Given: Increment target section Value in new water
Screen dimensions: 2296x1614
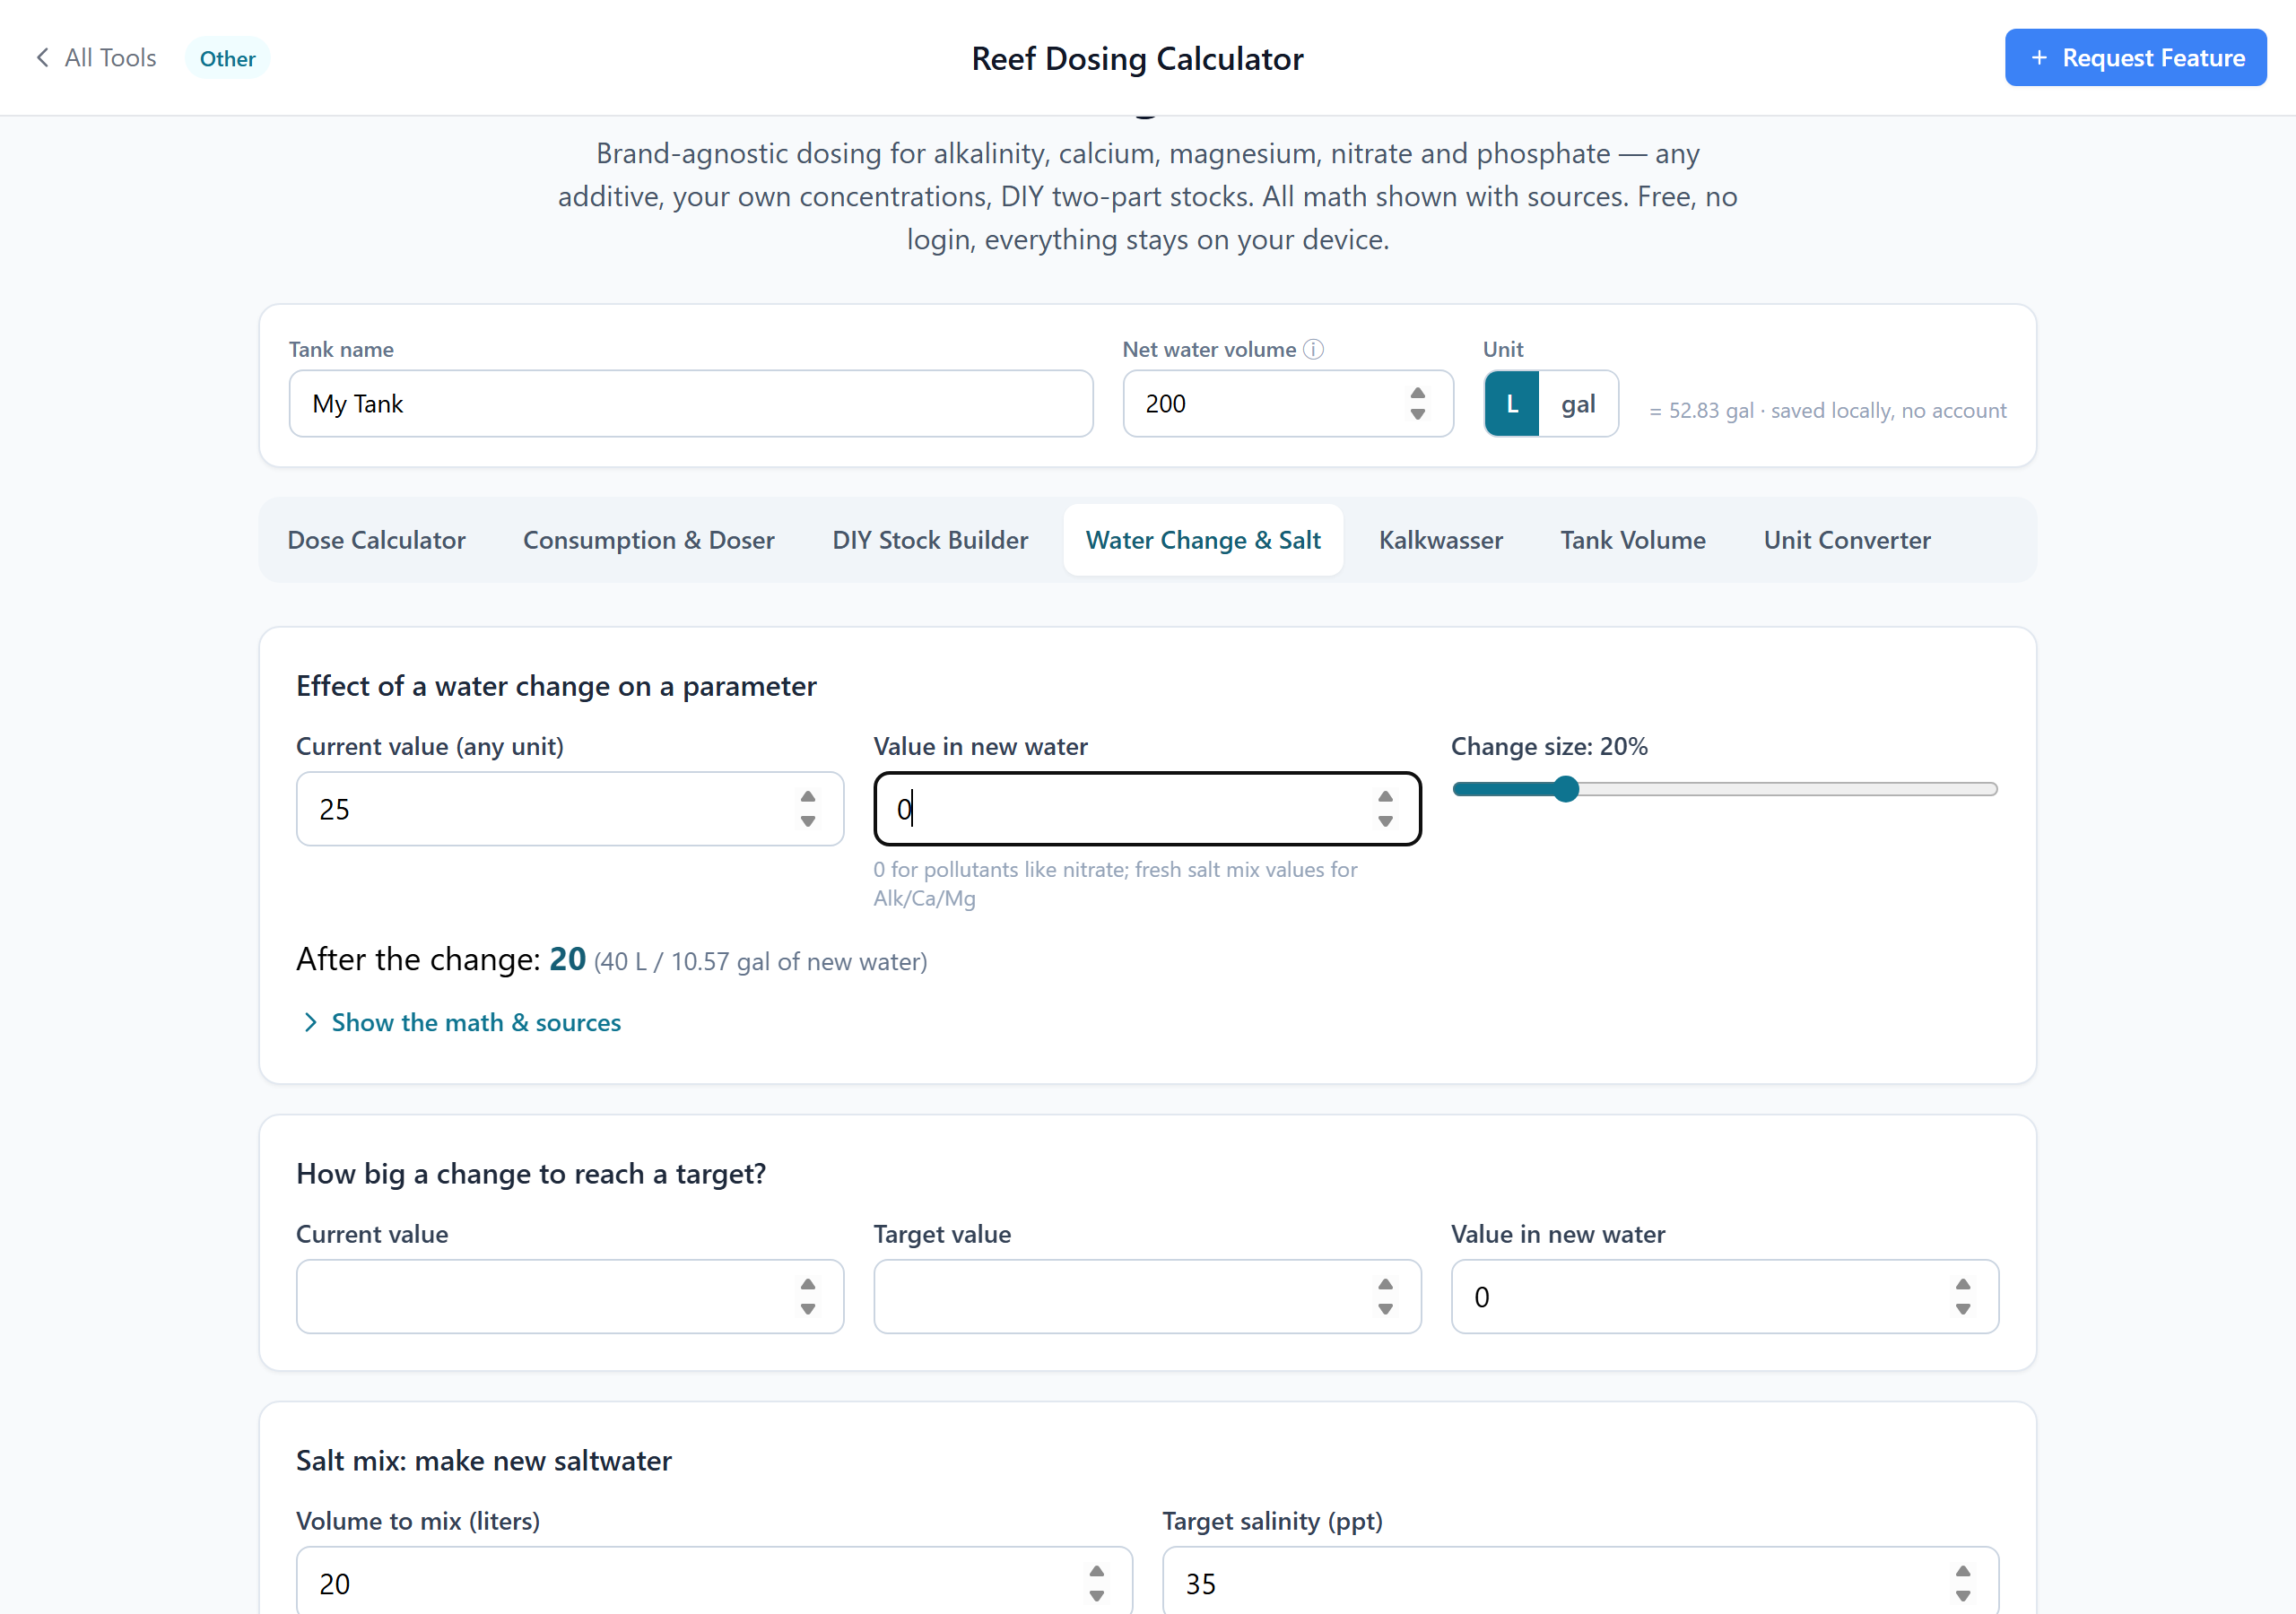Looking at the screenshot, I should coord(1962,1285).
